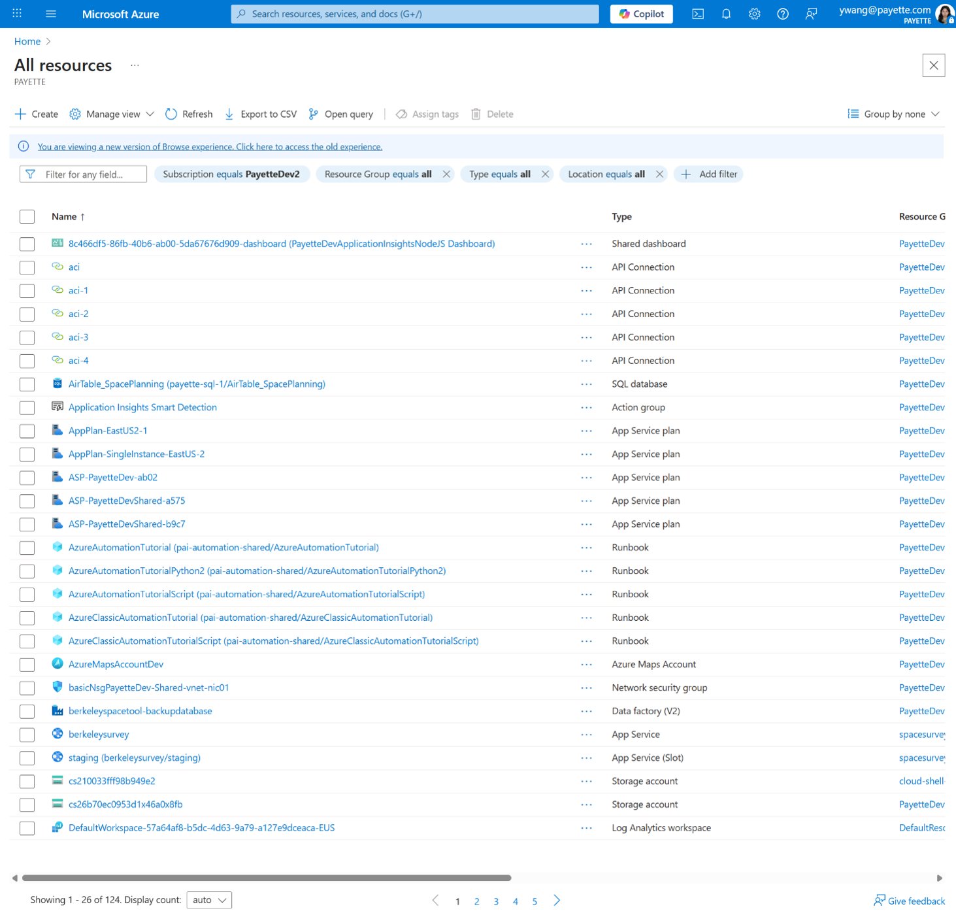This screenshot has height=913, width=956.
Task: Go to page 4 of results
Action: tap(516, 901)
